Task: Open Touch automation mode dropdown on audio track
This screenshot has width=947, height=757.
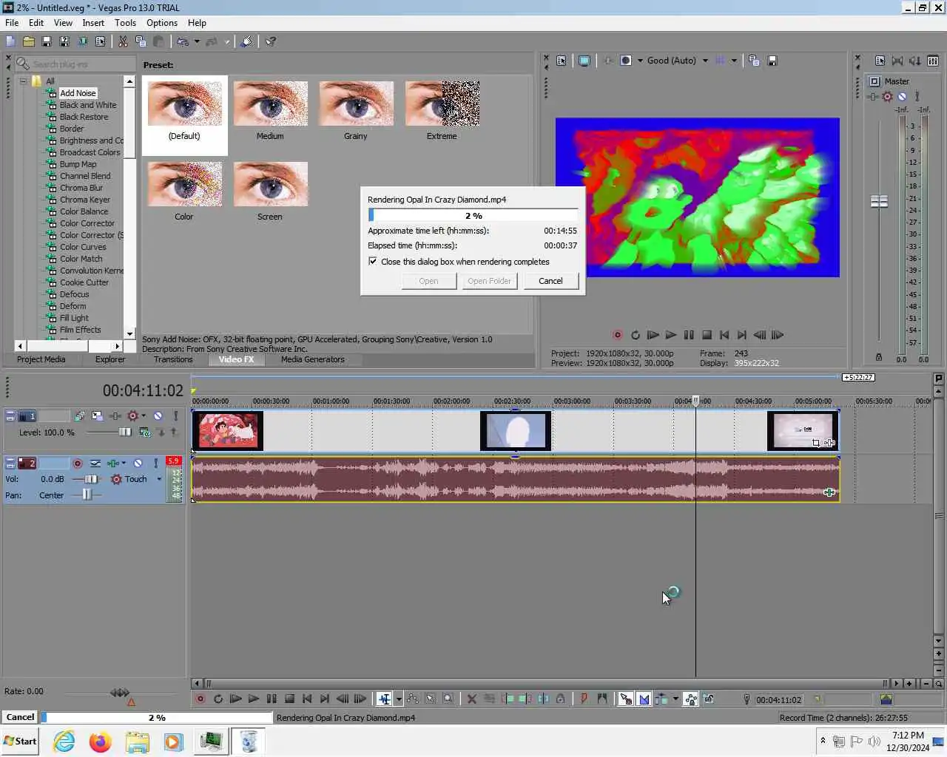Action: point(159,479)
